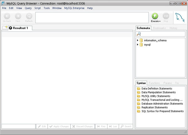Click the Apply Changes button

tap(59, 126)
